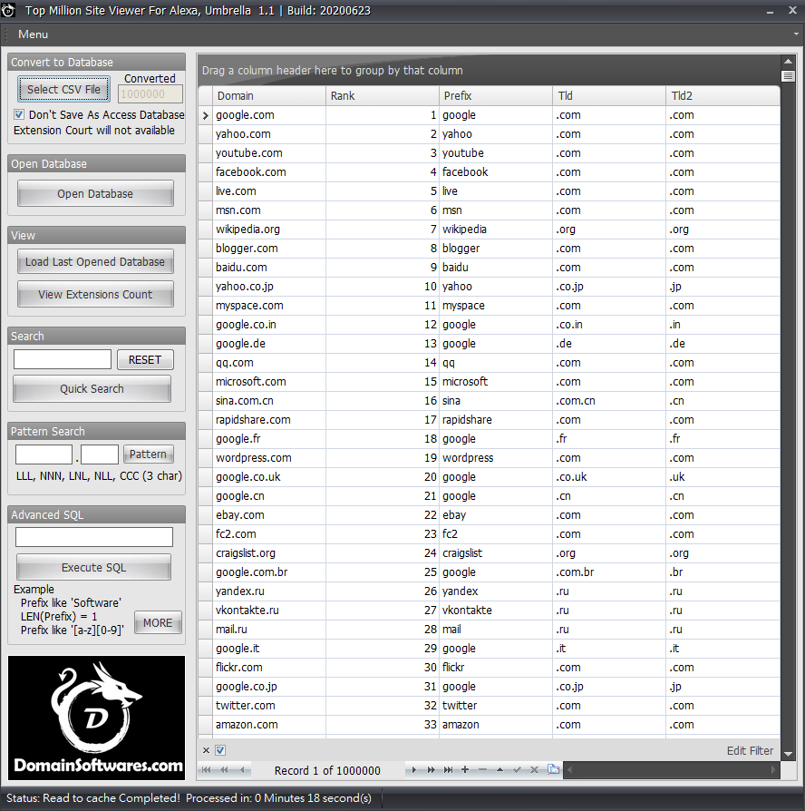Select the wikipedia.org domain cell
The image size is (805, 811).
pos(269,230)
